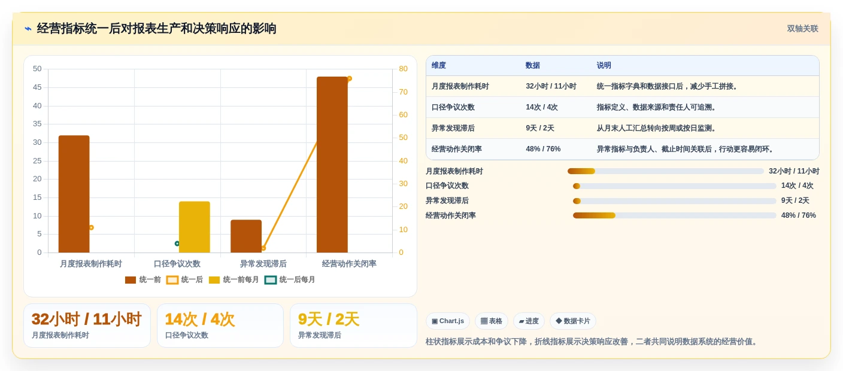843x371 pixels.
Task: Click x-axis label 经营动作关闭率
Action: (x=349, y=264)
